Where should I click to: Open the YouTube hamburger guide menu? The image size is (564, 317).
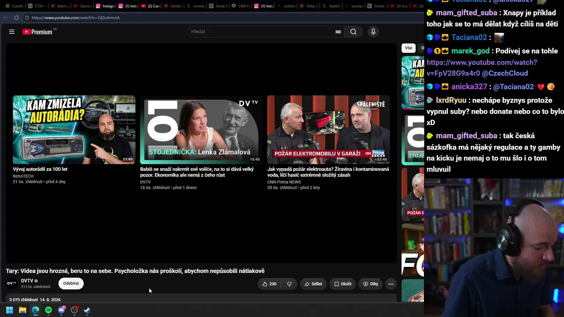click(x=12, y=32)
